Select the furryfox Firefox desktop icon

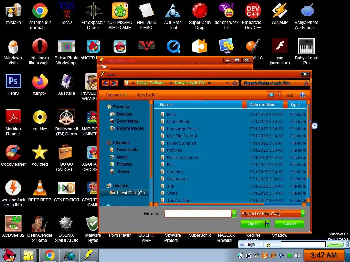point(40,84)
